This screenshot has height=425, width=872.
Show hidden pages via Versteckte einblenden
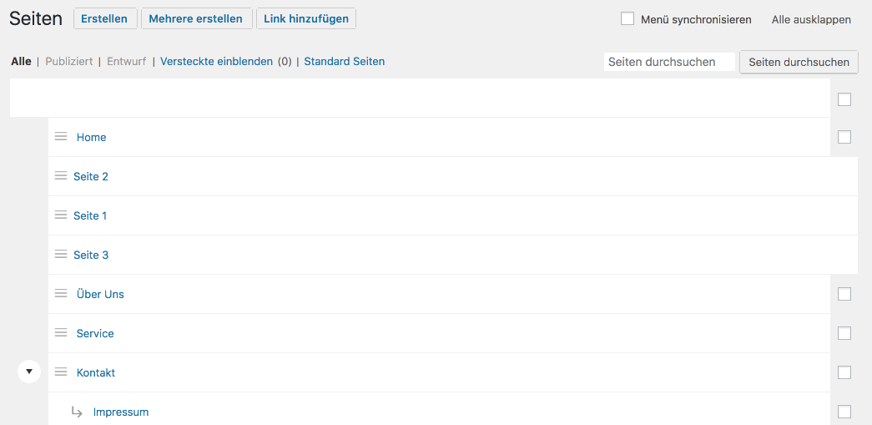[216, 61]
